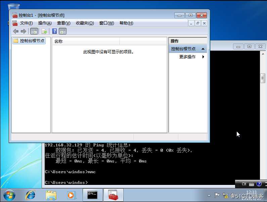The image size is (267, 202).
Task: Open the Windows Start menu
Action: click(9, 195)
